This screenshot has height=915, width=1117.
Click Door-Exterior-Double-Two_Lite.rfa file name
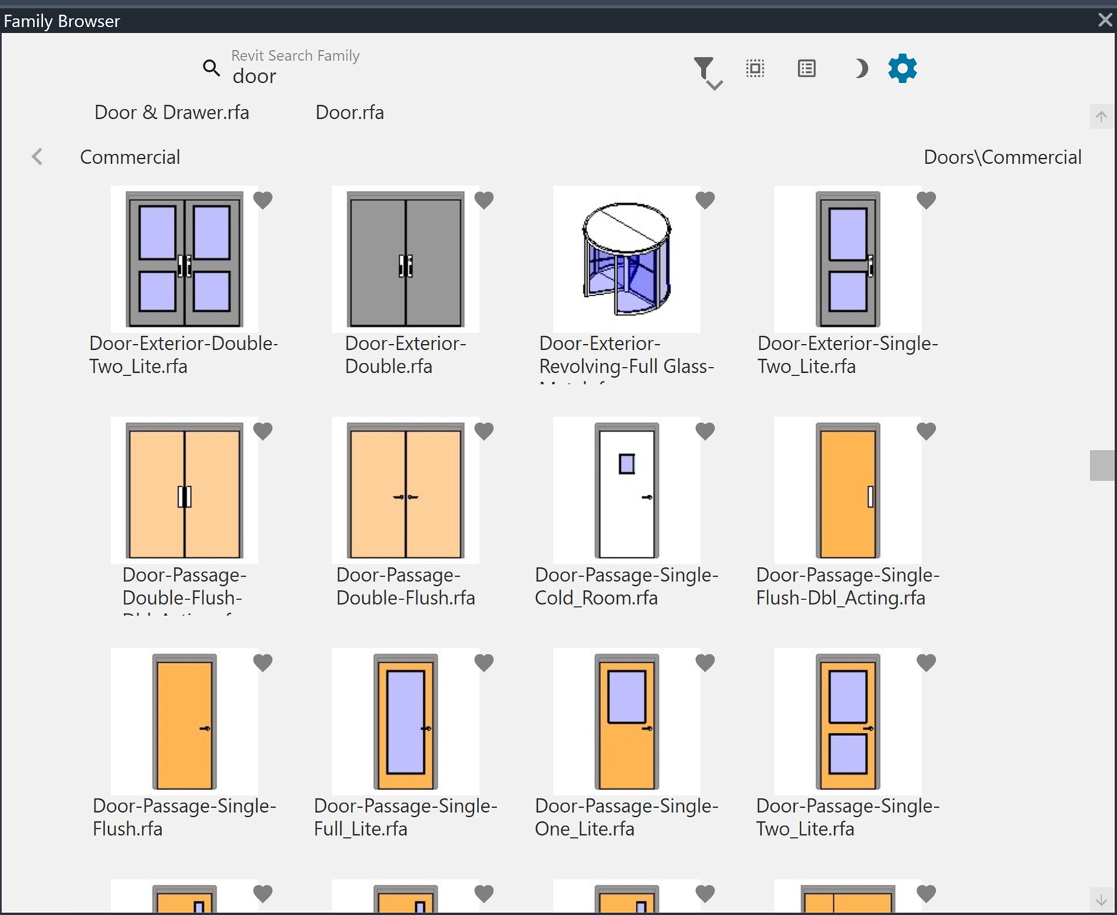tap(184, 355)
